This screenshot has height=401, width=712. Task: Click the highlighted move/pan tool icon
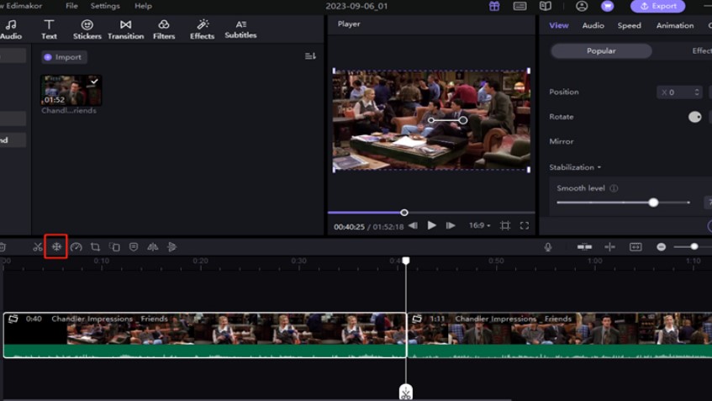pos(56,247)
